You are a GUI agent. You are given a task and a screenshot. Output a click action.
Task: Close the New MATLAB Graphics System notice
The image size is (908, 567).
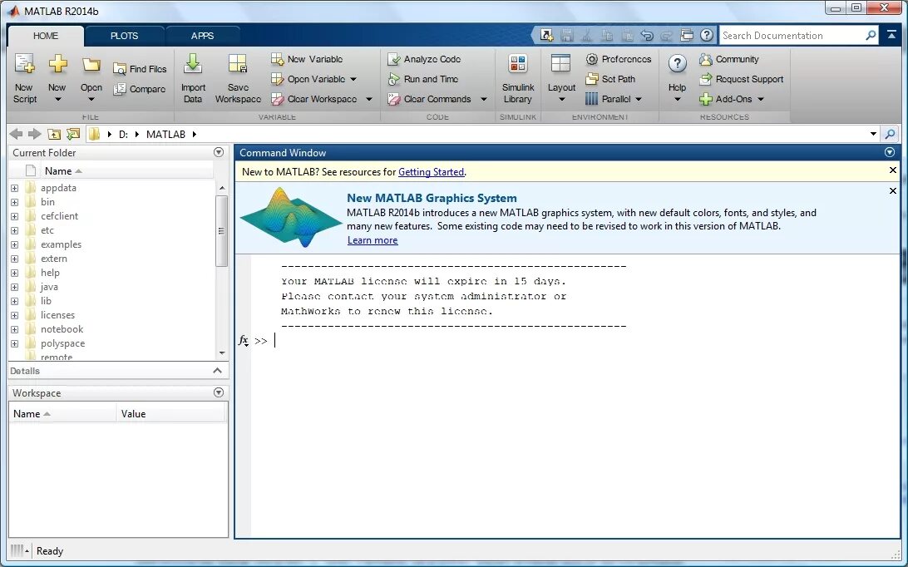pyautogui.click(x=893, y=191)
